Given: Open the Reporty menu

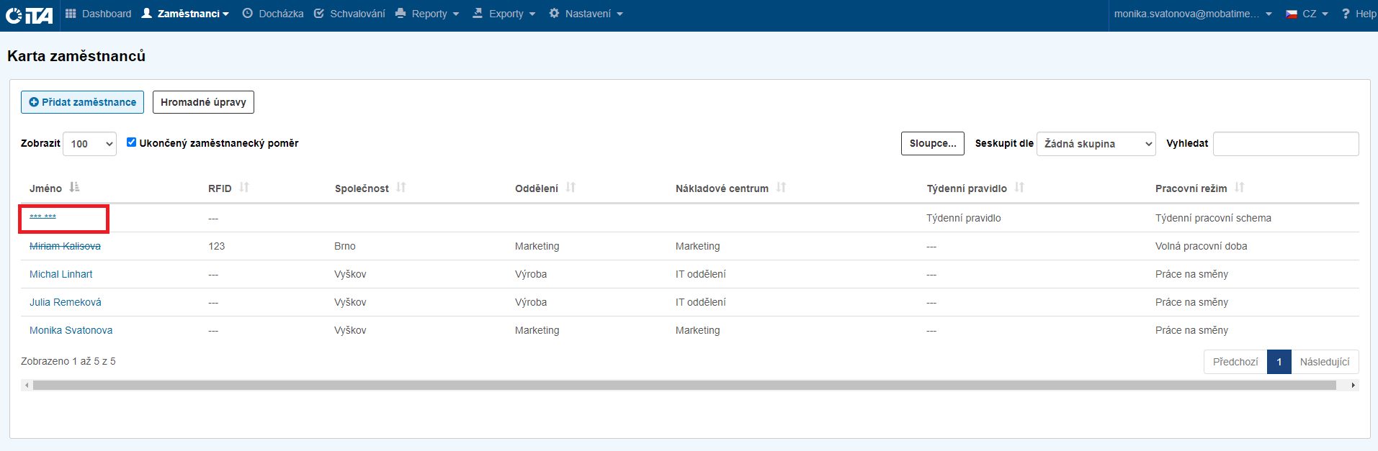Looking at the screenshot, I should click(428, 14).
